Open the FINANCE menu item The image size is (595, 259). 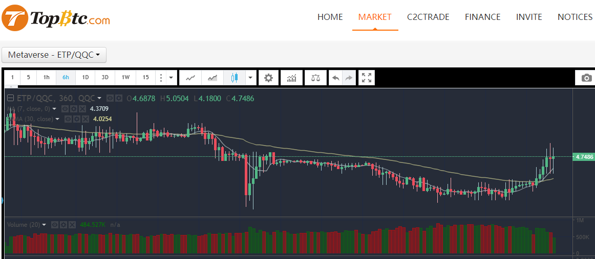pos(482,17)
